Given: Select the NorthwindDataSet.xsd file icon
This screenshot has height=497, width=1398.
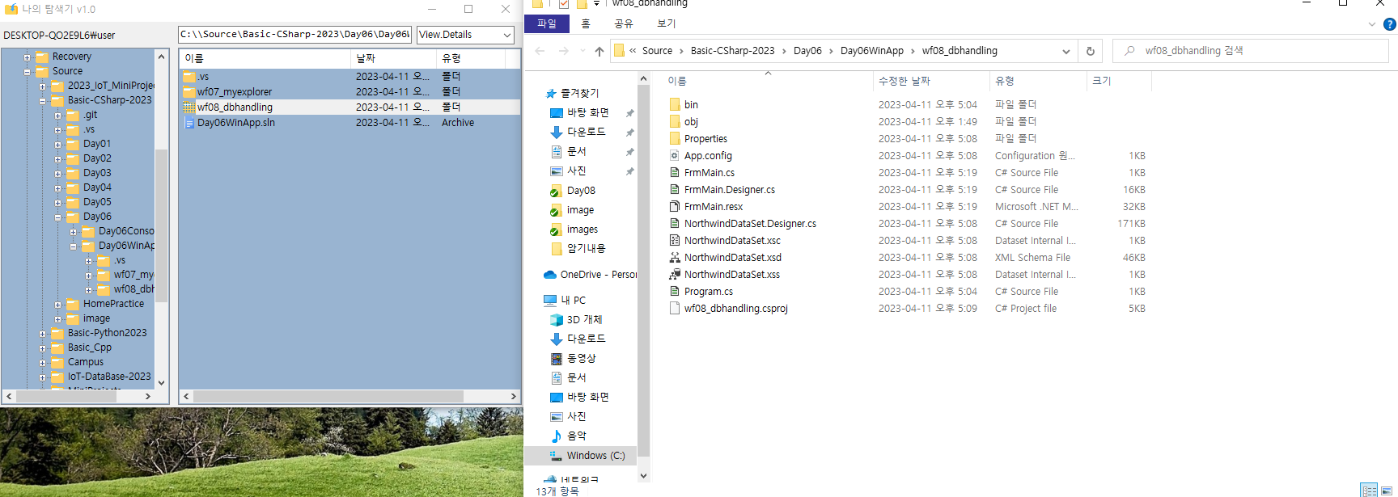Looking at the screenshot, I should coord(675,257).
